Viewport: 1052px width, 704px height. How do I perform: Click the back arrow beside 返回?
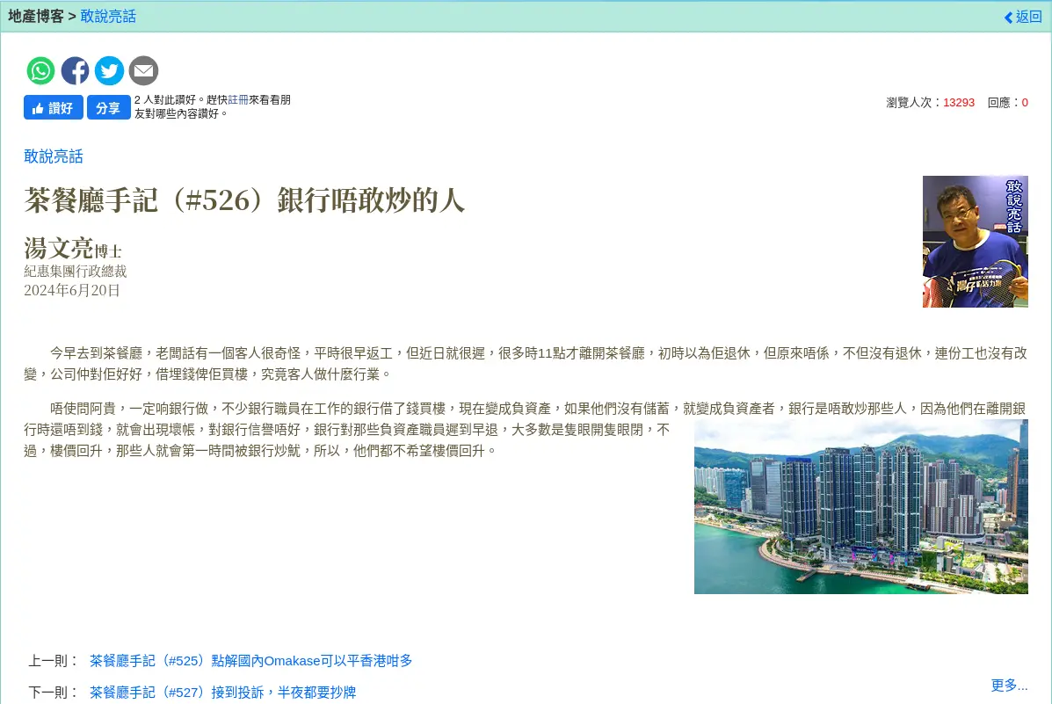point(1007,17)
